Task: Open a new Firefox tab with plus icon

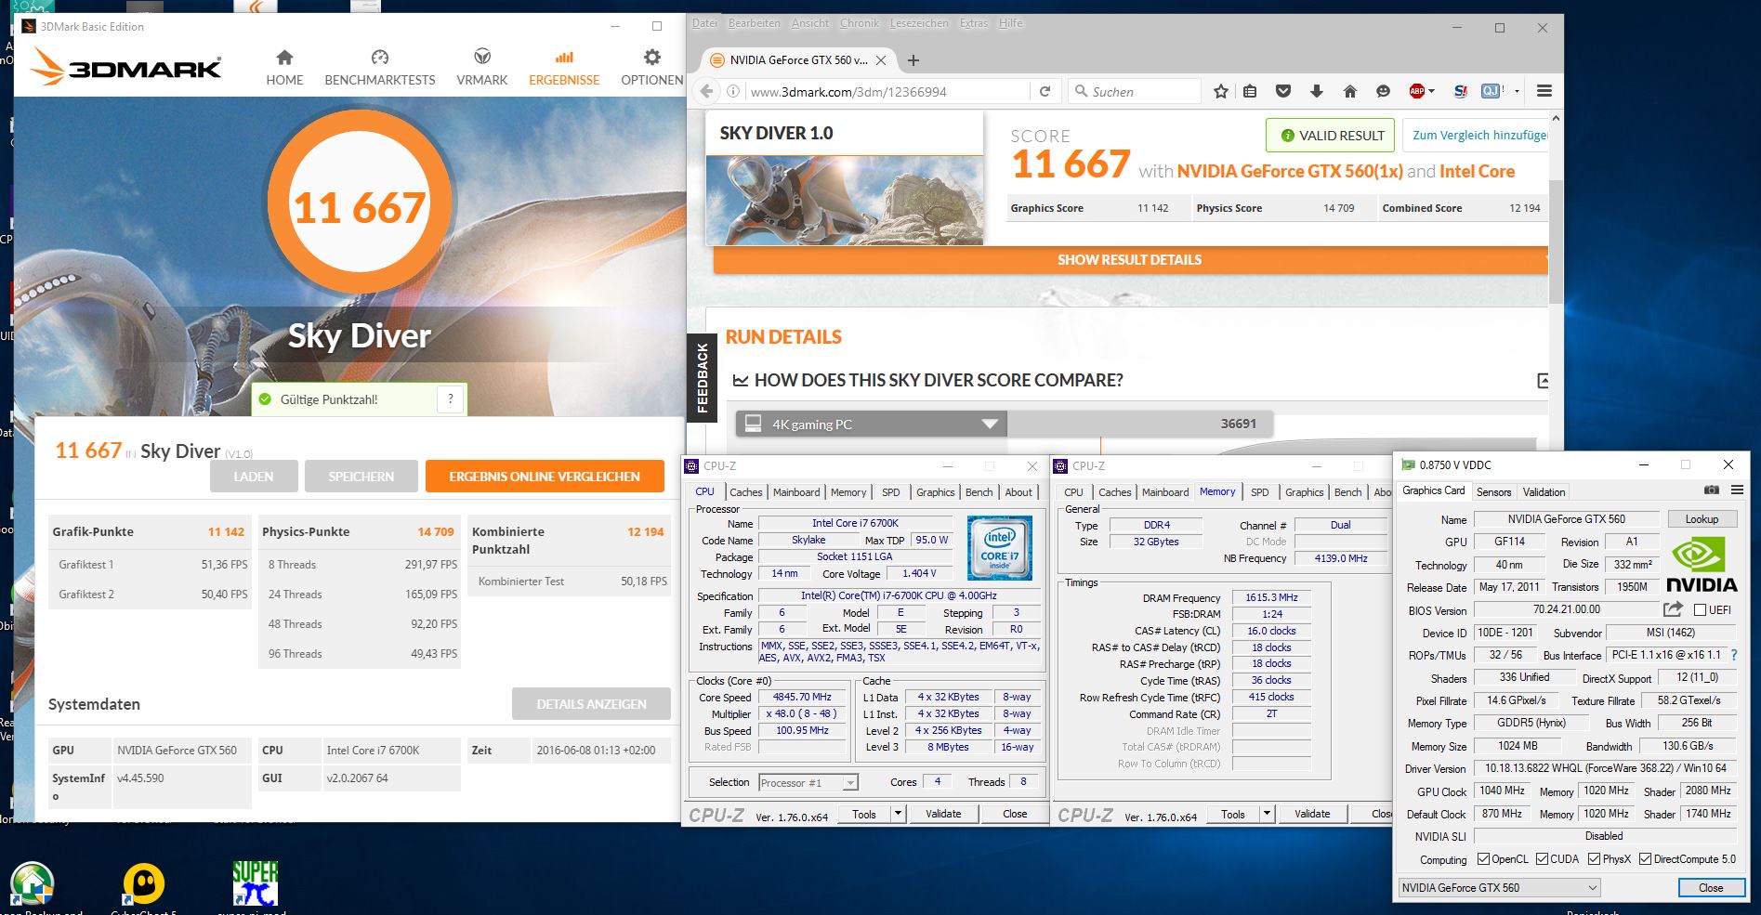Action: 913,60
